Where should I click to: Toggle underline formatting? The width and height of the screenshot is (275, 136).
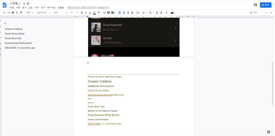[x=90, y=13]
